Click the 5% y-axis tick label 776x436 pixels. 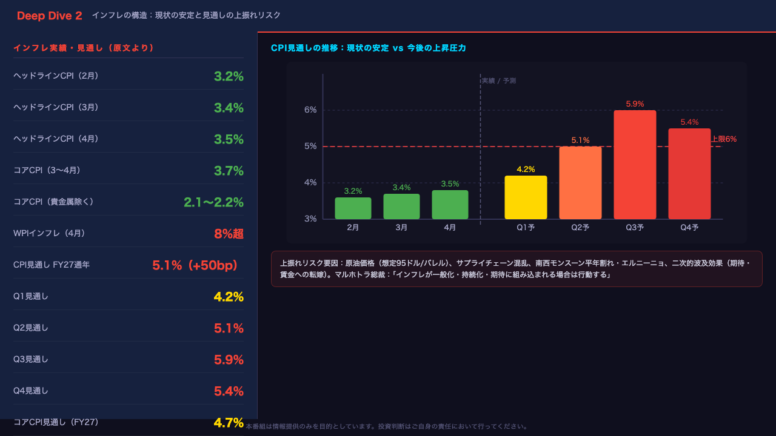point(310,146)
